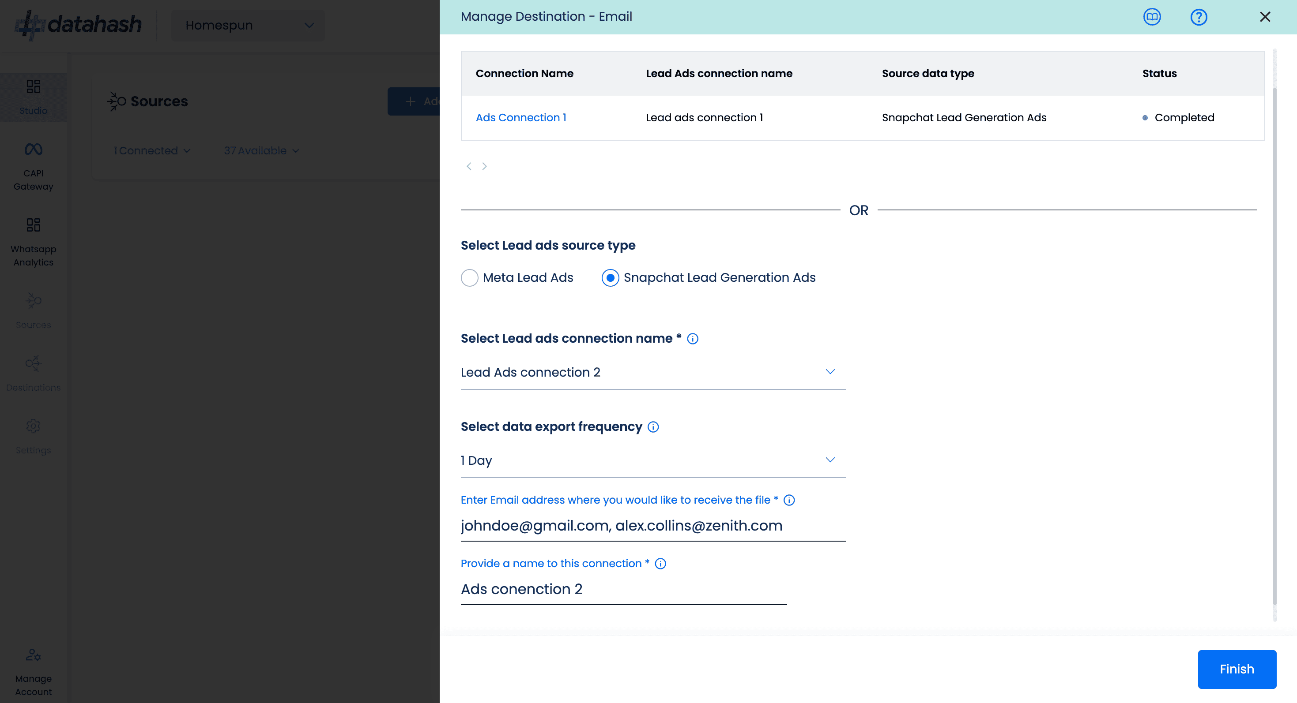Open Settings in the sidebar
The image size is (1297, 703).
[x=33, y=437]
